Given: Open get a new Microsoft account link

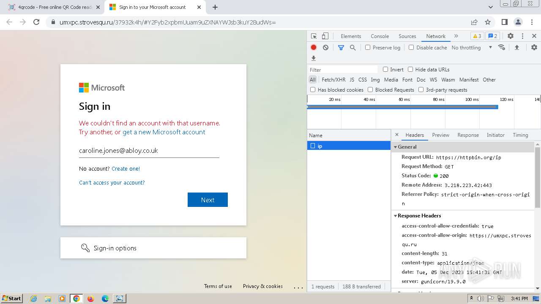Looking at the screenshot, I should click(x=164, y=132).
